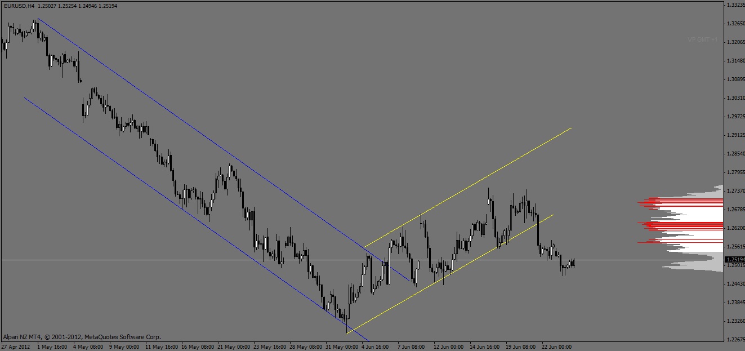Select the lower blue descending channel line

tap(197, 219)
